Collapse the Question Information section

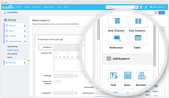(x=39, y=39)
